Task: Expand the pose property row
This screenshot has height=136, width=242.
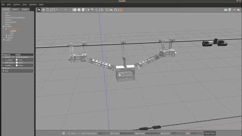Action: [x=4, y=68]
